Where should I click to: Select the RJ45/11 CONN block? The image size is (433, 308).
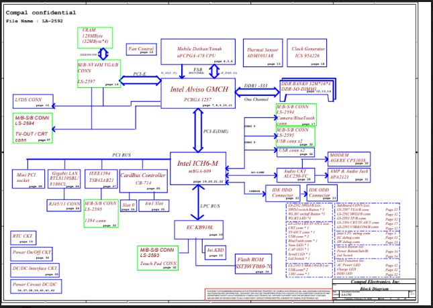tap(64, 205)
